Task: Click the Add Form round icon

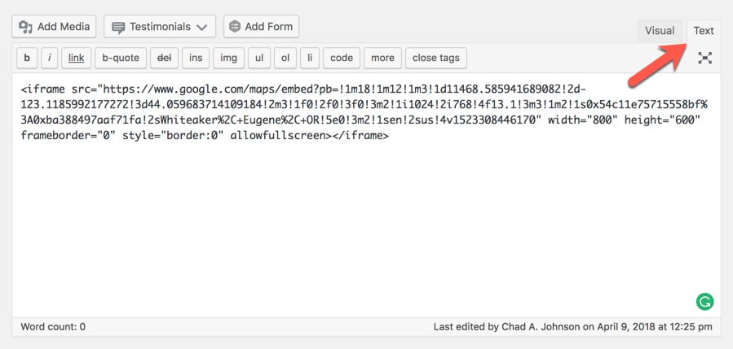Action: click(x=235, y=27)
